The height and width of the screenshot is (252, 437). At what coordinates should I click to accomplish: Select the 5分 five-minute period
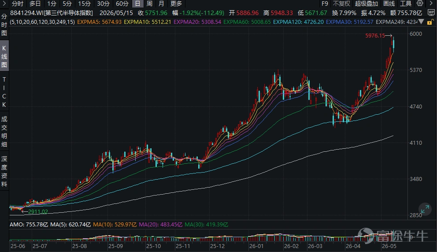pyautogui.click(x=67, y=4)
